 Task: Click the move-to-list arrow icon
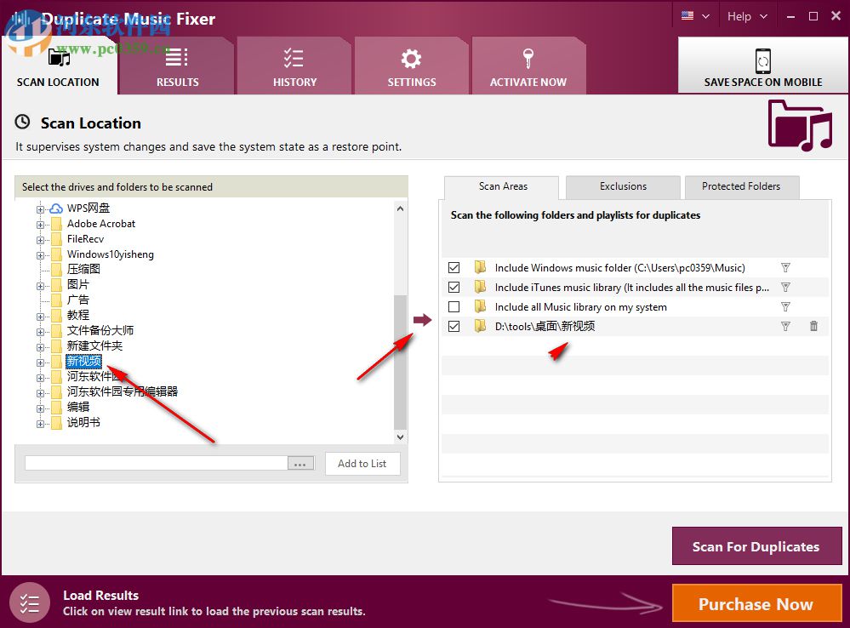422,320
